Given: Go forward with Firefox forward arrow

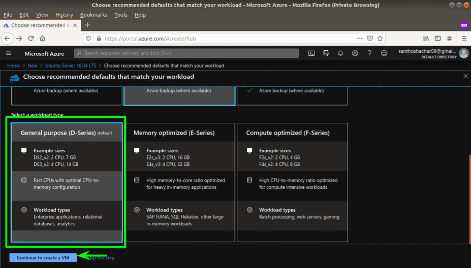Looking at the screenshot, I should 19,39.
